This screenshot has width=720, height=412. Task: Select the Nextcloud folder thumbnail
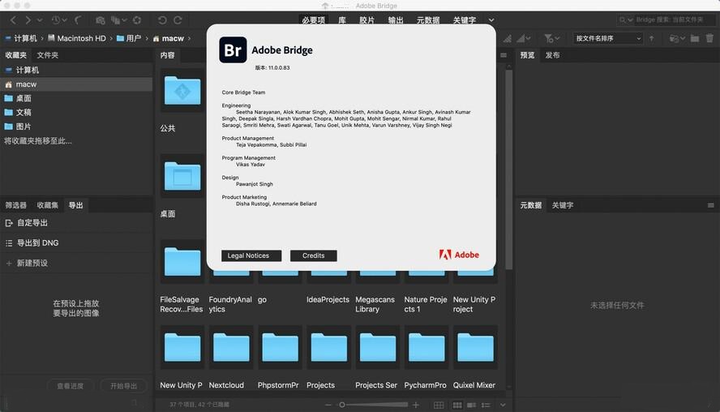coord(231,348)
